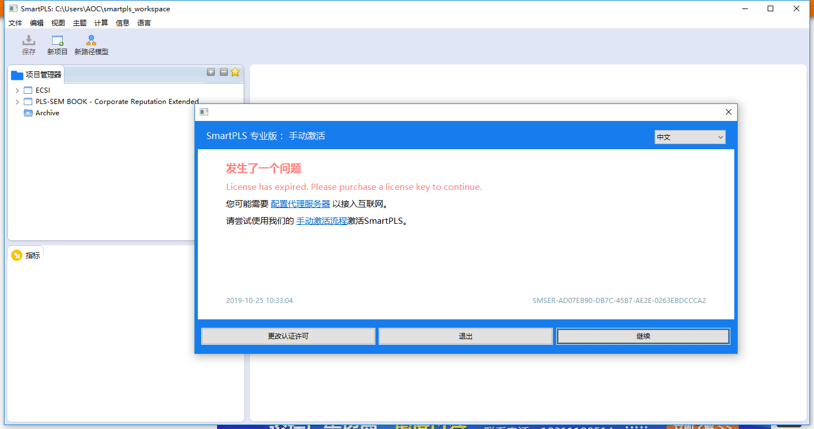Follow the 手动激活流程 link
814x429 pixels.
click(x=322, y=221)
